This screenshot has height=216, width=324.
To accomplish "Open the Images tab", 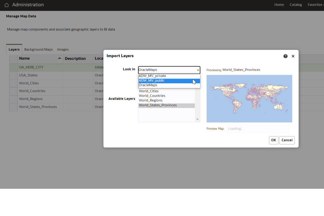I will pyautogui.click(x=63, y=49).
